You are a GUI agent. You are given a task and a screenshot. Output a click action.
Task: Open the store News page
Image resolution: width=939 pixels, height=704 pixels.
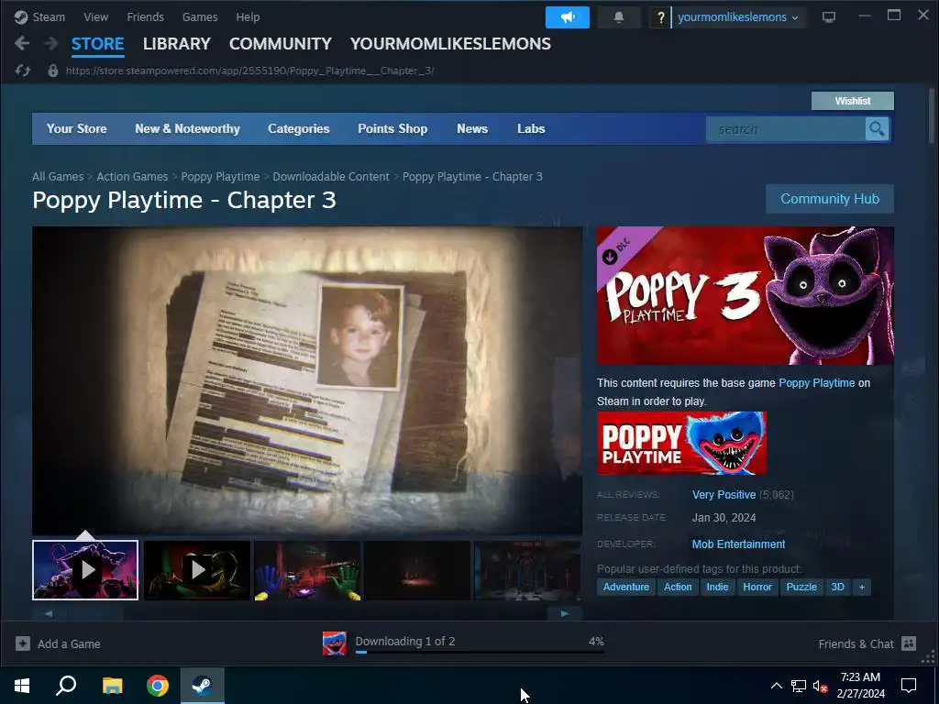click(x=472, y=128)
